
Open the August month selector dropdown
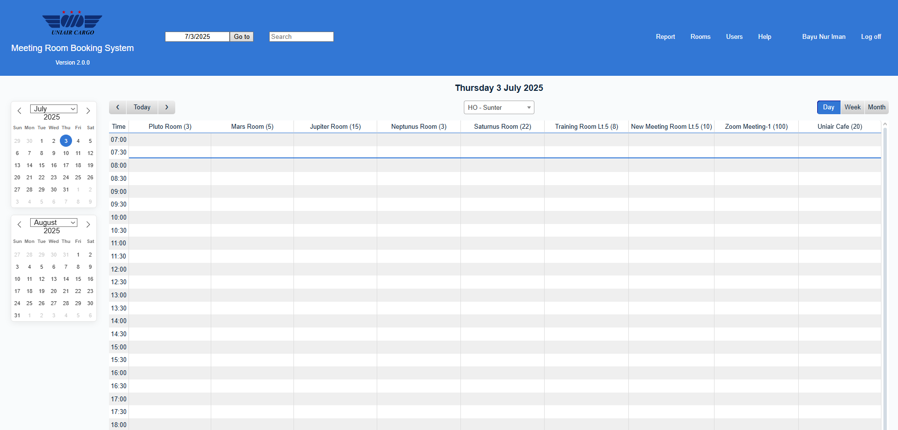(x=54, y=223)
